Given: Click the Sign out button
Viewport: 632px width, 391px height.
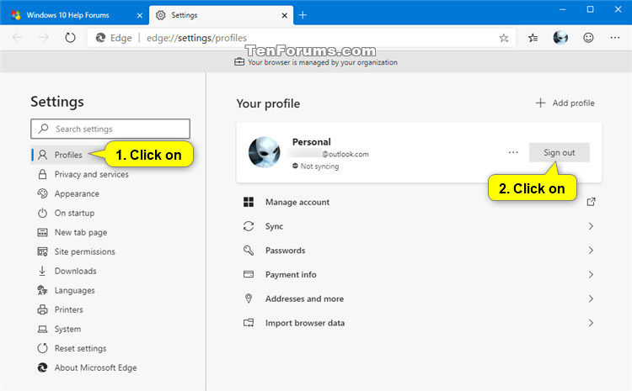Looking at the screenshot, I should [559, 152].
